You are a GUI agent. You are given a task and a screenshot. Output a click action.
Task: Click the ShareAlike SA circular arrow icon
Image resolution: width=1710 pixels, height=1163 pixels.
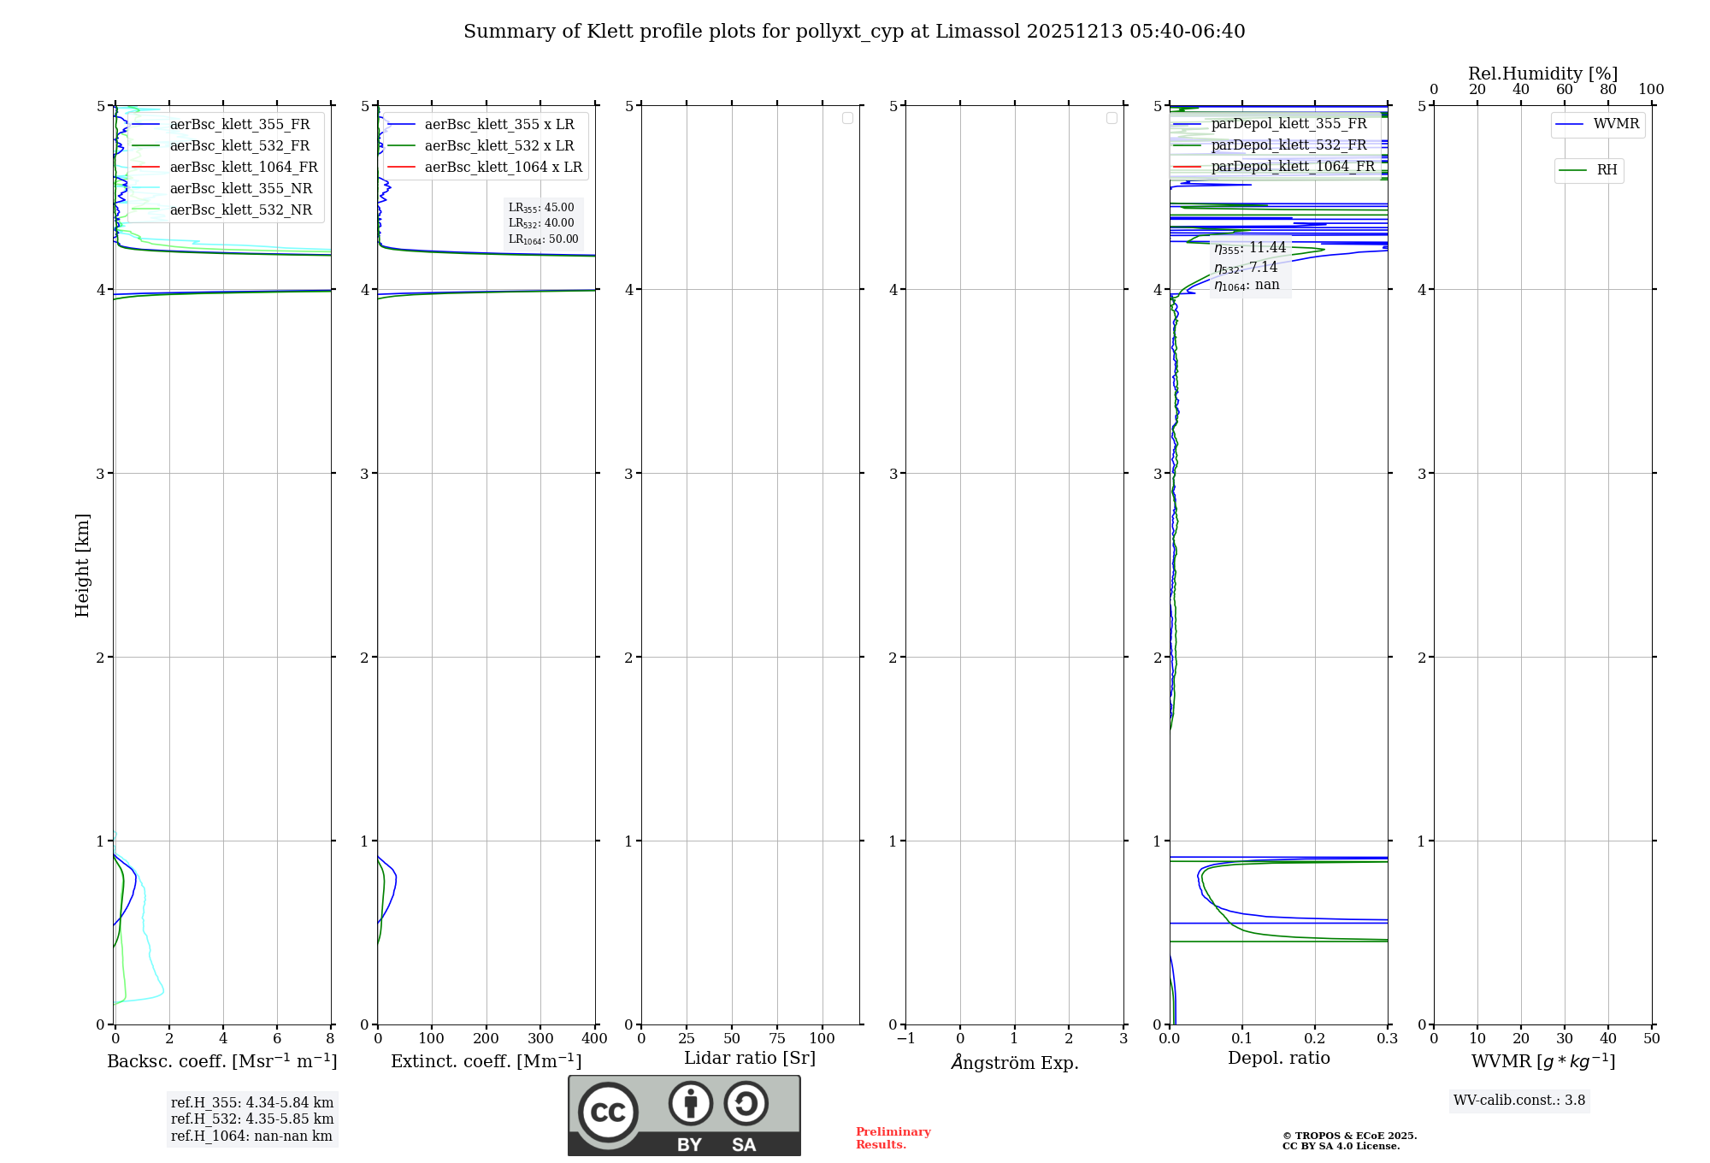click(x=746, y=1103)
